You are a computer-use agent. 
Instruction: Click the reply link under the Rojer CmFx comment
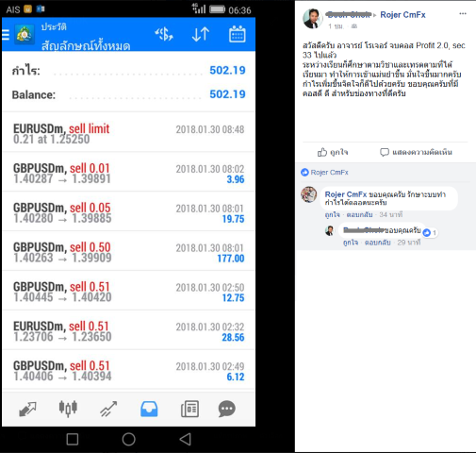point(359,214)
